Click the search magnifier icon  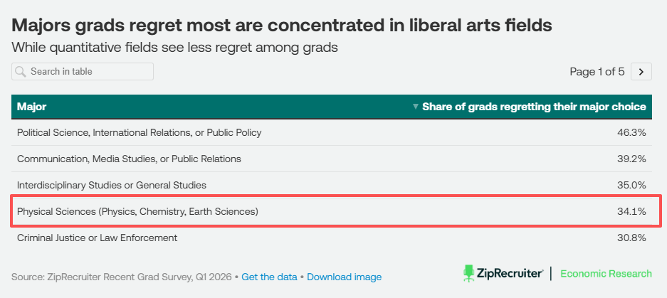click(x=21, y=71)
